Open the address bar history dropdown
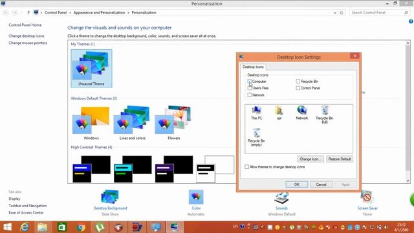 click(x=335, y=13)
